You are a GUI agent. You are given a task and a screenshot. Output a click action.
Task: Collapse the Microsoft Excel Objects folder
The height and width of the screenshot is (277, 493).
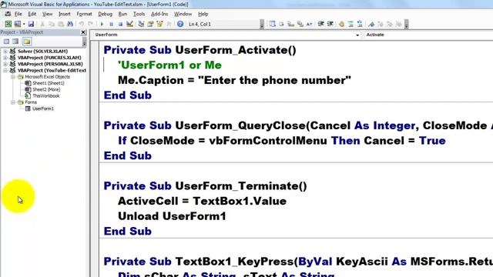[x=13, y=77]
